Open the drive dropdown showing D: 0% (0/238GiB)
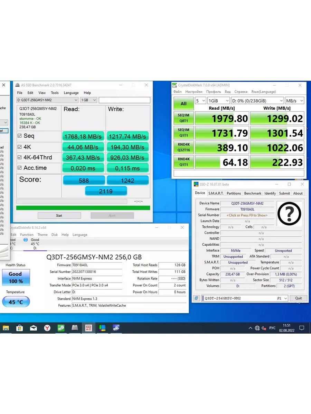 (257, 101)
